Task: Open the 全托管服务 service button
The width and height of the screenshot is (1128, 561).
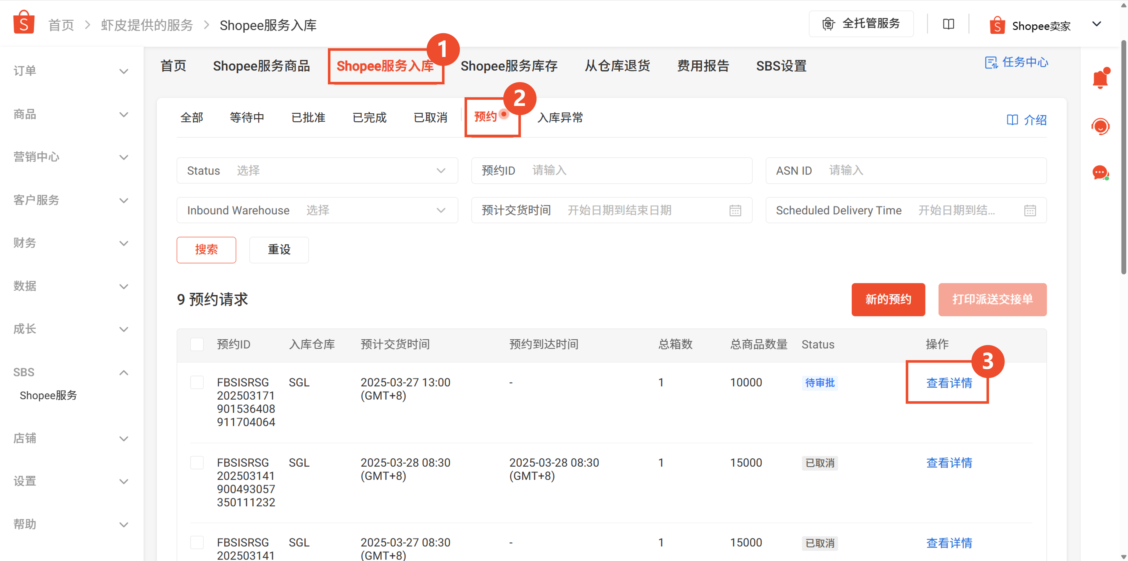Action: pyautogui.click(x=861, y=24)
